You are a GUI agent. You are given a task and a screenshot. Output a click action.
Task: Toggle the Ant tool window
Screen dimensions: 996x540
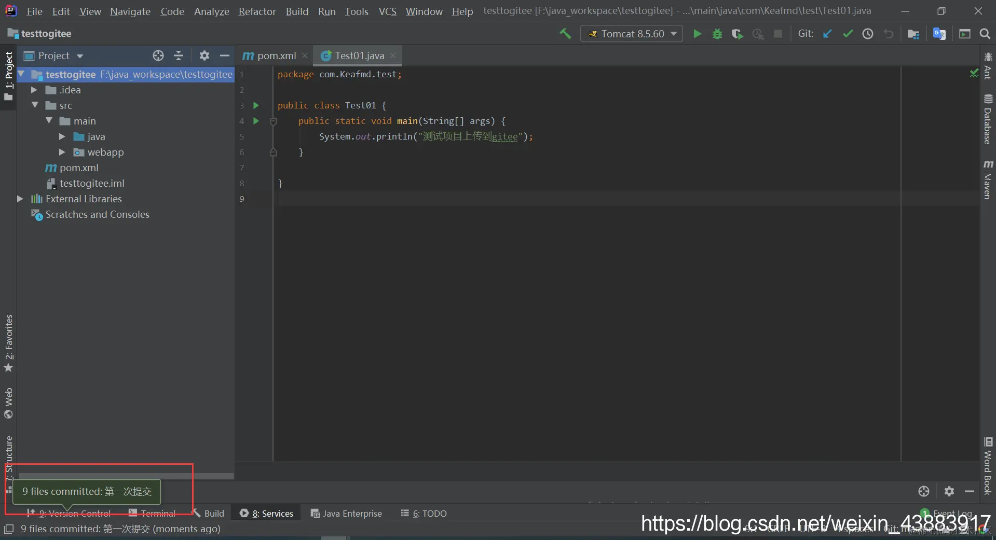point(988,66)
